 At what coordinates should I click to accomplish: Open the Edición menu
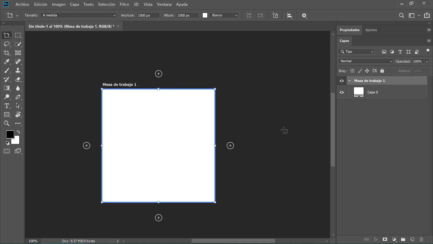tap(41, 4)
